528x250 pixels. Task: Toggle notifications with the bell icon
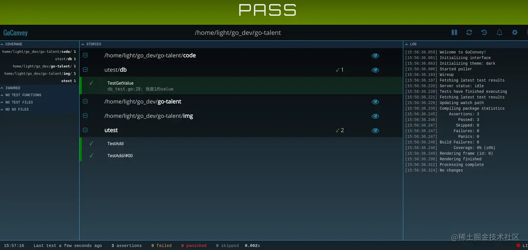[x=499, y=32]
